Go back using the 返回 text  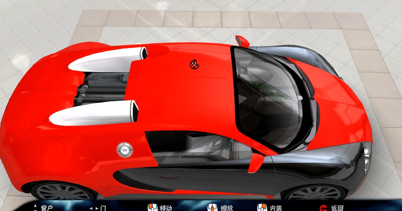[337, 208]
